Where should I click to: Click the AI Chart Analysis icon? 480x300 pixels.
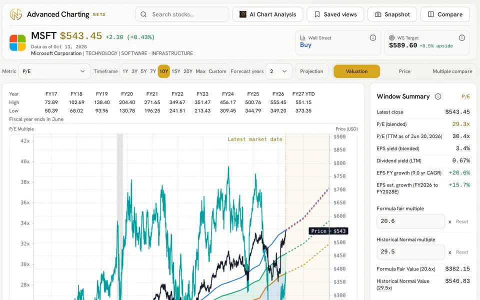(x=243, y=14)
